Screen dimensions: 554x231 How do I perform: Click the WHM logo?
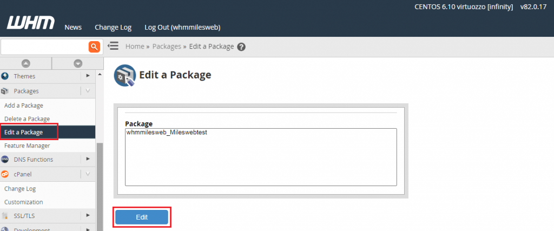click(x=31, y=23)
